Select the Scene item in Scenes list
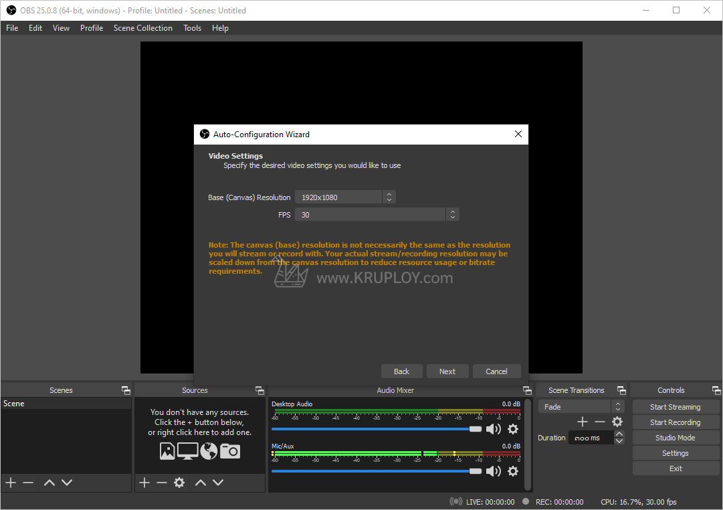Viewport: 723px width, 510px height. pos(66,404)
